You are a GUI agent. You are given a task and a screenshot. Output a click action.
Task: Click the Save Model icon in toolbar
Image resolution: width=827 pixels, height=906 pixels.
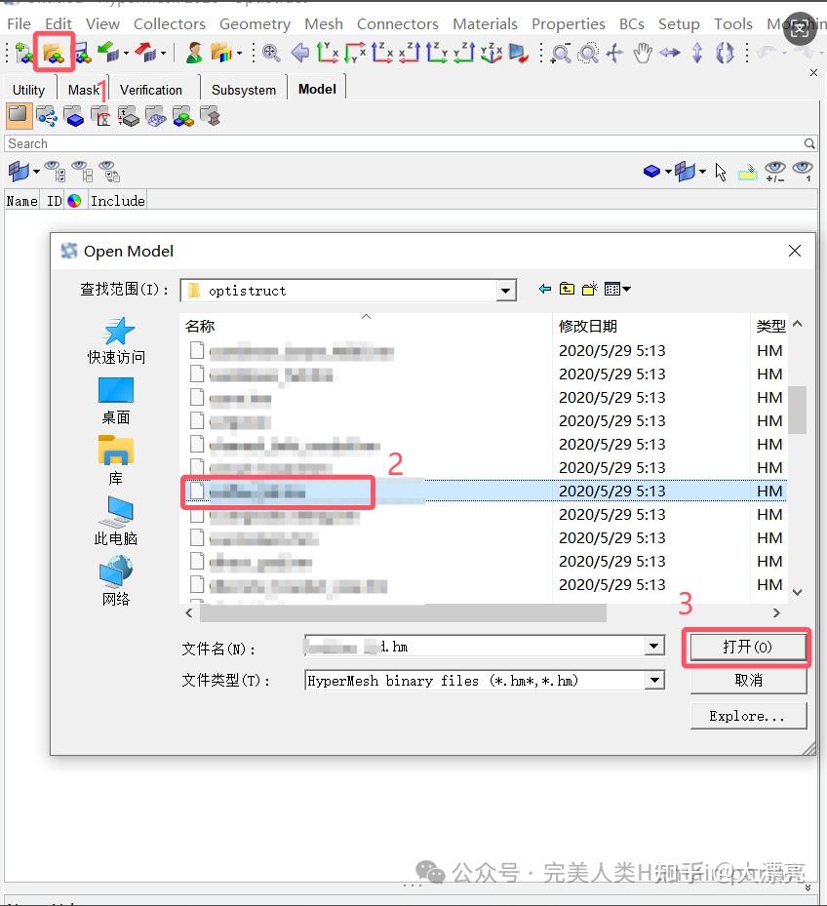(x=82, y=54)
